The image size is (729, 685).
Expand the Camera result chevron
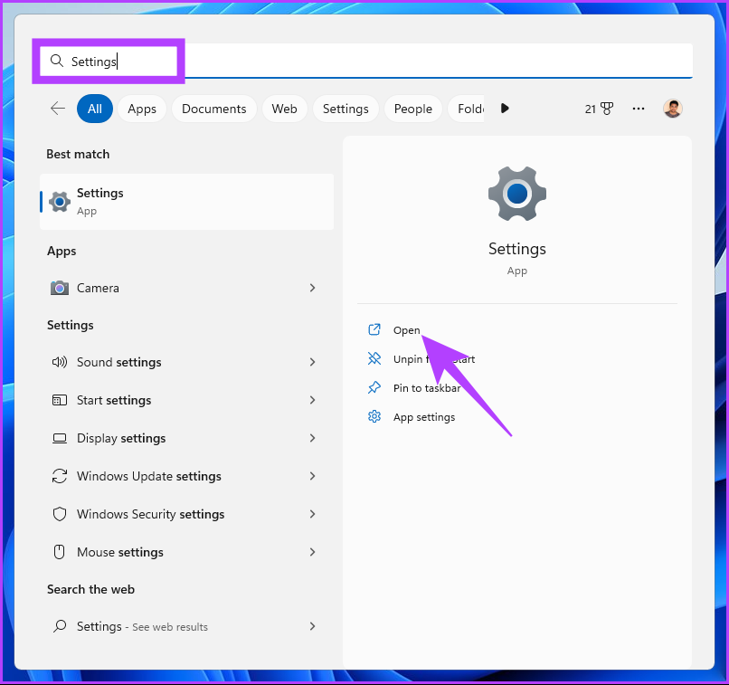tap(312, 288)
